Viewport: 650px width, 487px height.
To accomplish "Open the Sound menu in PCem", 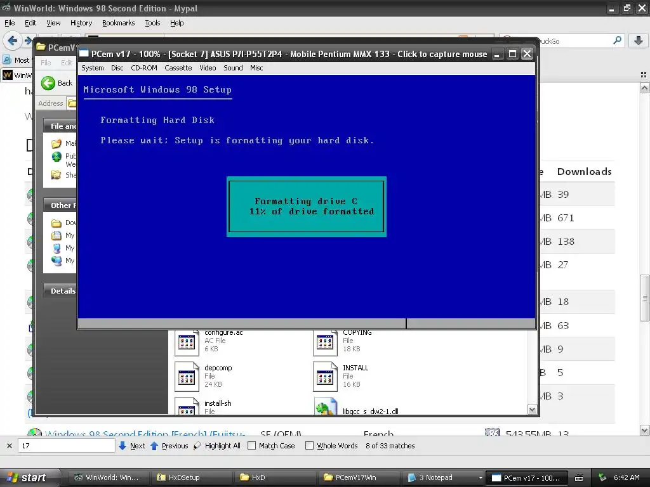I will point(233,68).
